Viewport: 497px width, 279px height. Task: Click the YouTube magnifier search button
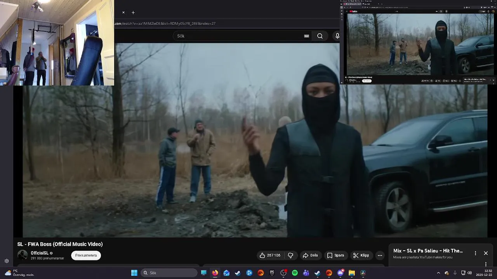point(320,36)
